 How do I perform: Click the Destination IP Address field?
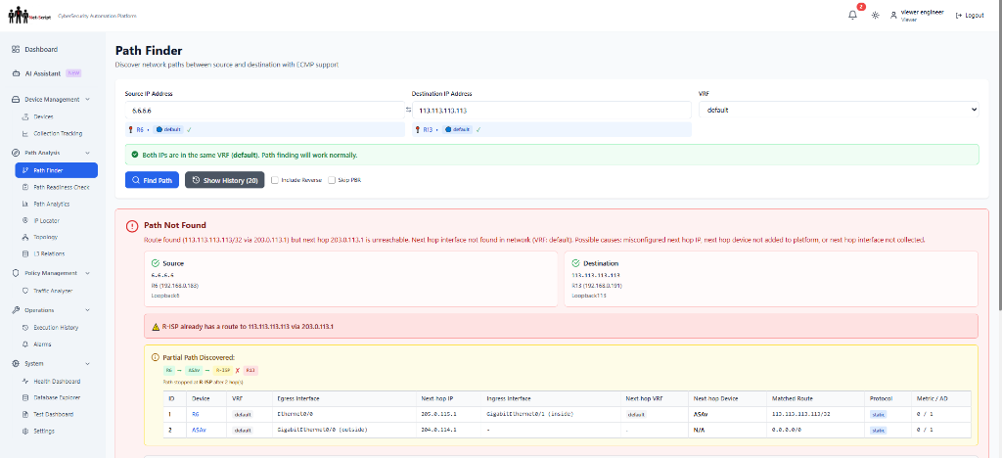[552, 111]
